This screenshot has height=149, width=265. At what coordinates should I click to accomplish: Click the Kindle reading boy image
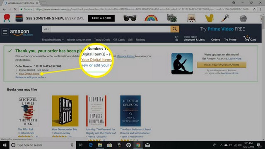(182, 64)
